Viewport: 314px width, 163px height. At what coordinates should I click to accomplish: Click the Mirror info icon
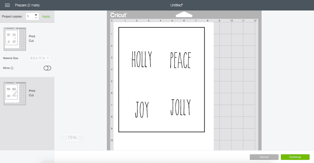(12, 68)
